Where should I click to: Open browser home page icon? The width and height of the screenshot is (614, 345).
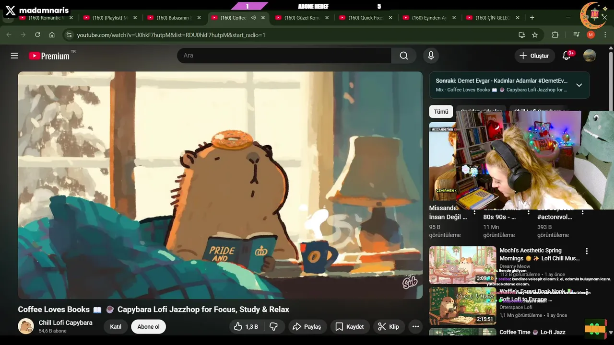(x=52, y=35)
